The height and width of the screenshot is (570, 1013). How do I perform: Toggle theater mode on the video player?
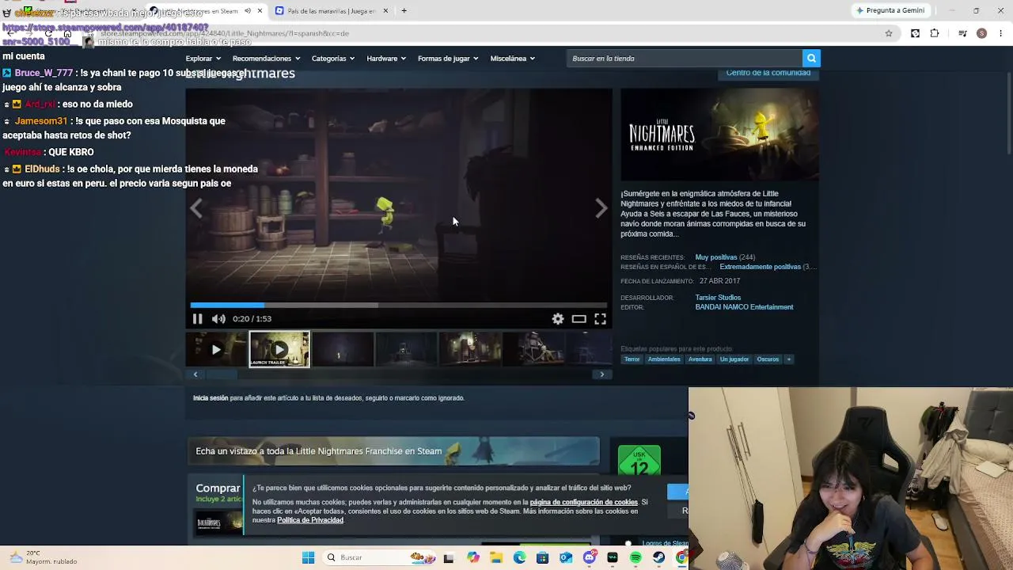coord(579,319)
